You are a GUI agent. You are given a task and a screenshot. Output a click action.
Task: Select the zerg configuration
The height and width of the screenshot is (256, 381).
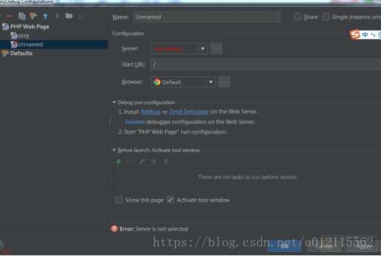click(20, 36)
